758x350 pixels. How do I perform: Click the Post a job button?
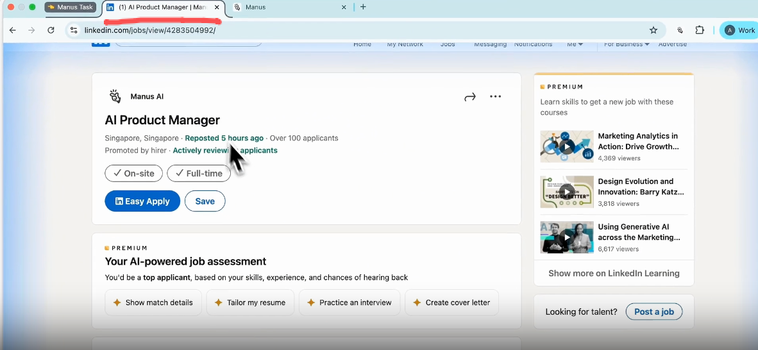coord(654,312)
